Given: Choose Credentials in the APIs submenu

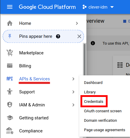Looking at the screenshot, I should 94,101.
